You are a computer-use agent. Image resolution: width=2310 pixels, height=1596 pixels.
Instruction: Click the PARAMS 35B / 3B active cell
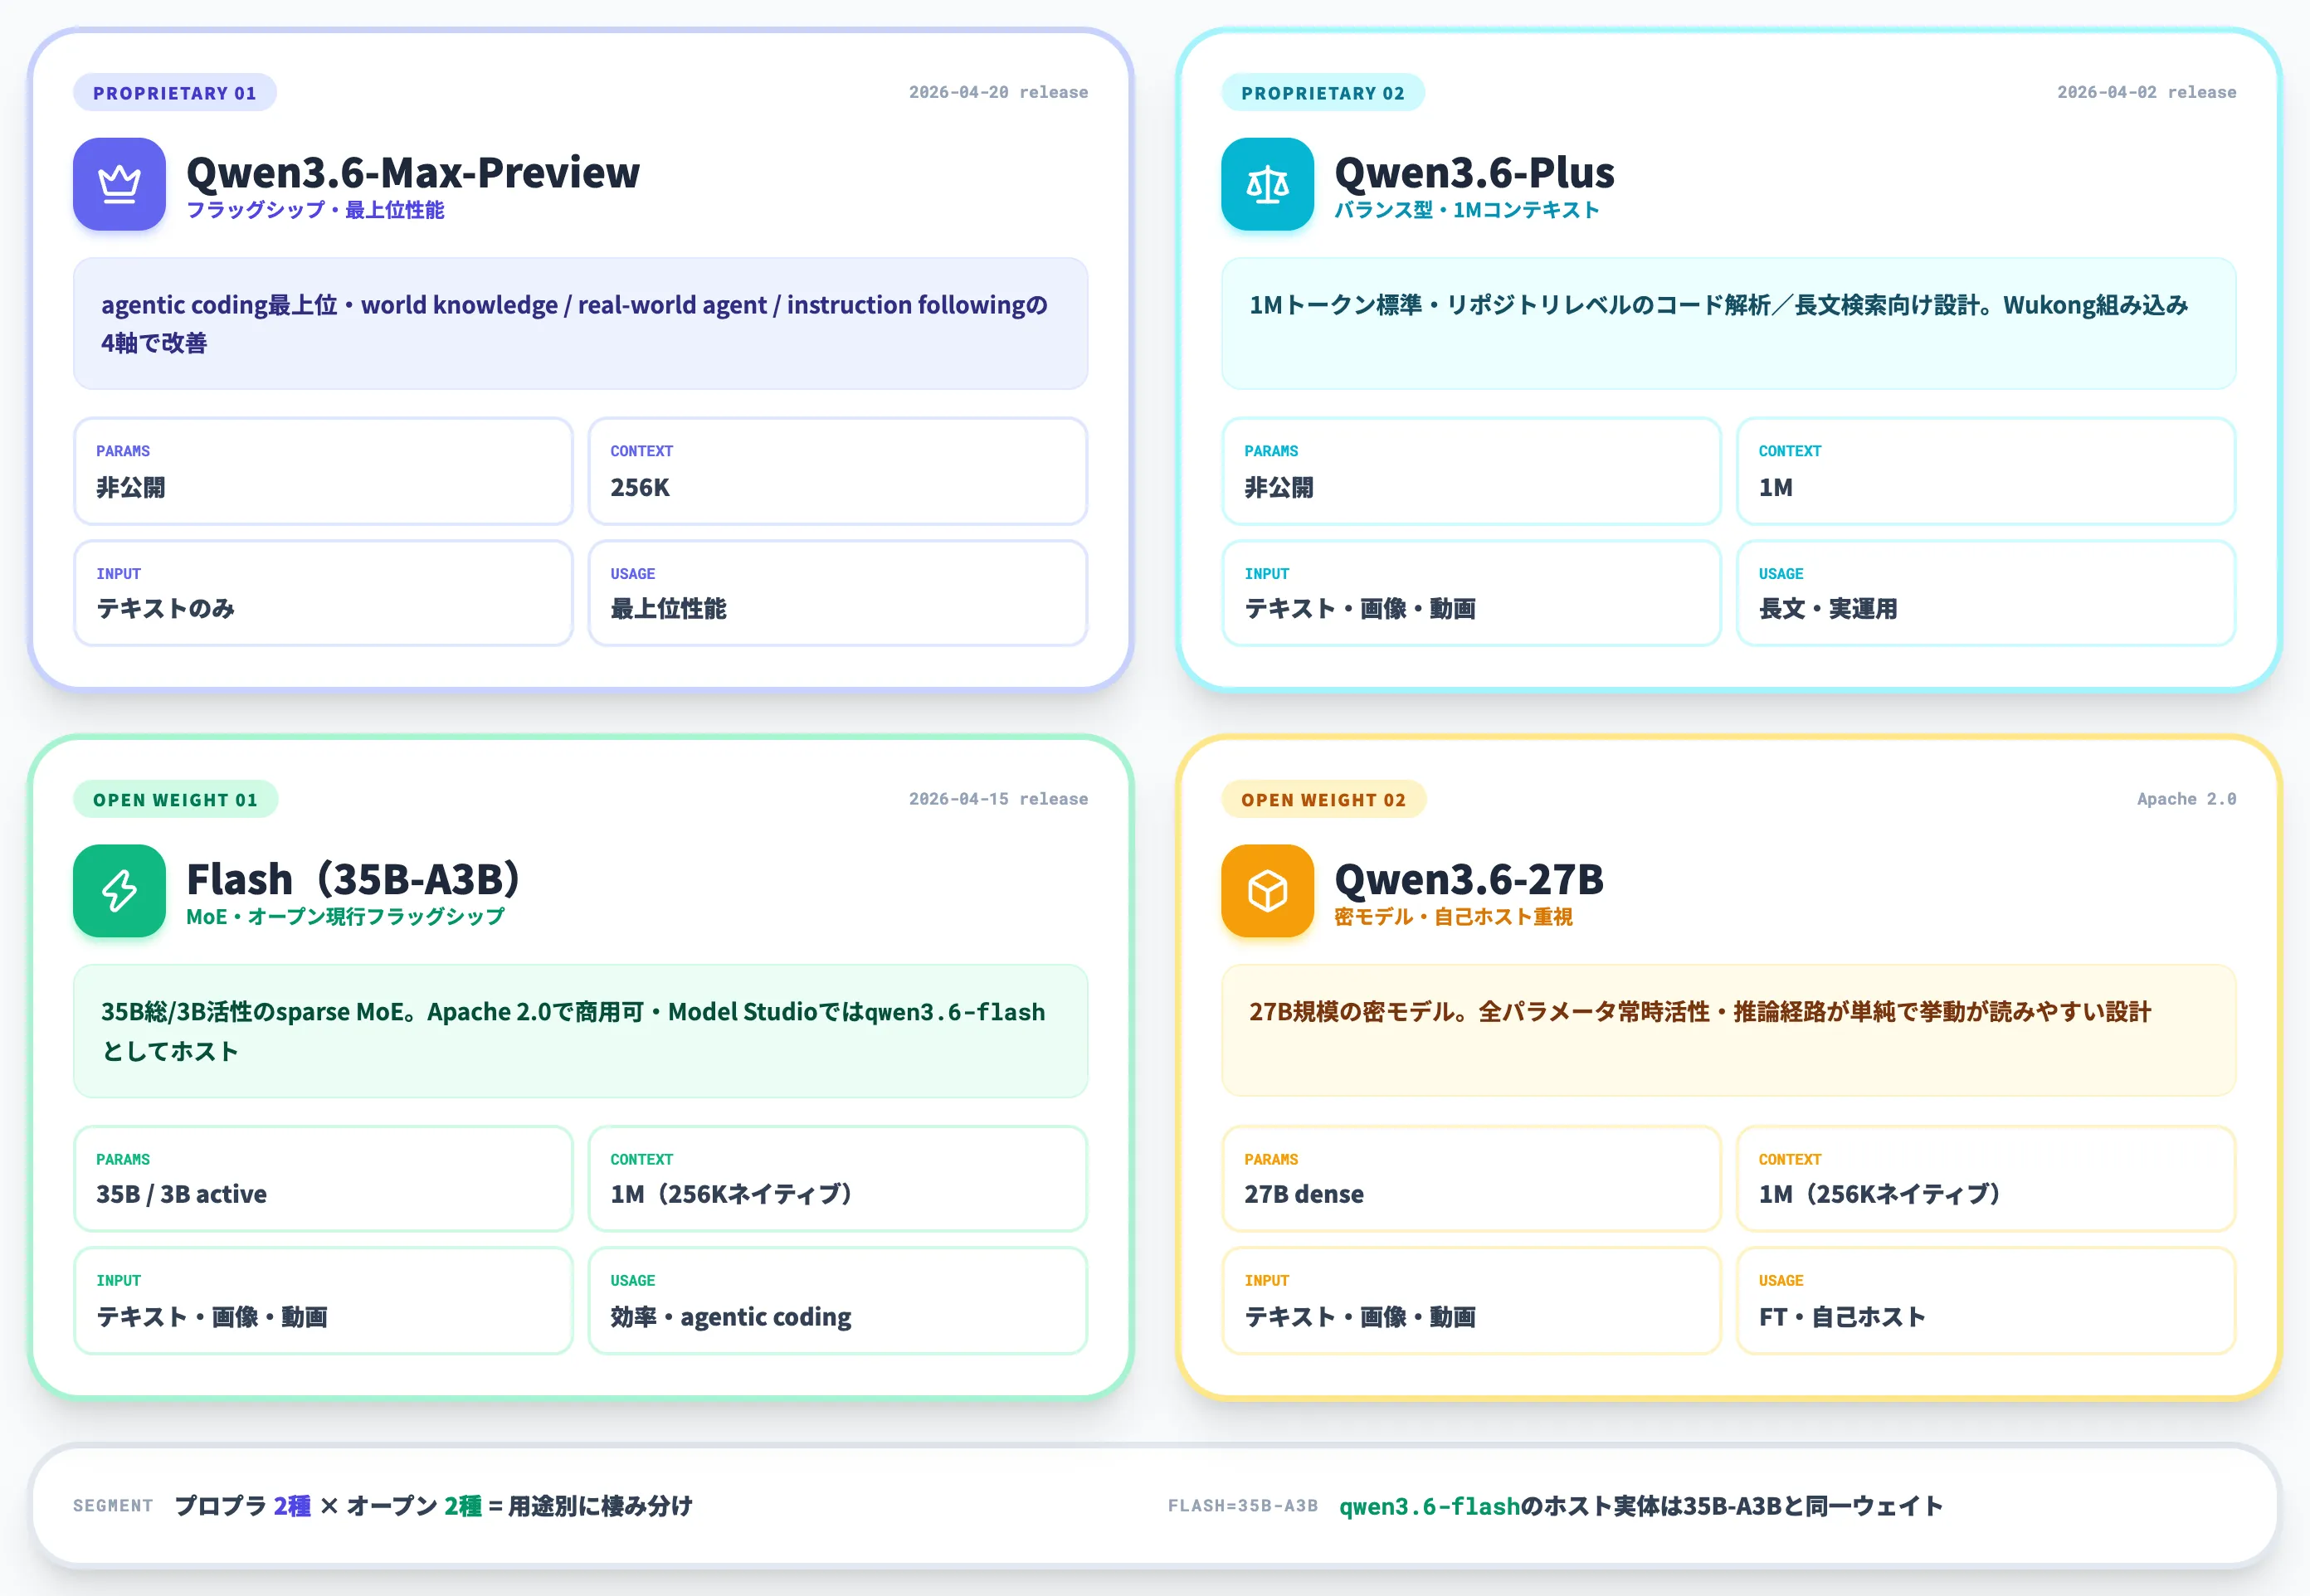(x=323, y=1178)
